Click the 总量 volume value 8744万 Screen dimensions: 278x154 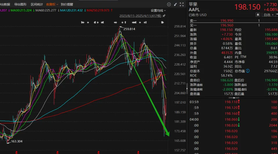coord(227,48)
